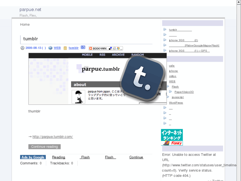Open the first Flash ad link
Image resolution: width=241 pixels, height=181 pixels.
pos(85,157)
